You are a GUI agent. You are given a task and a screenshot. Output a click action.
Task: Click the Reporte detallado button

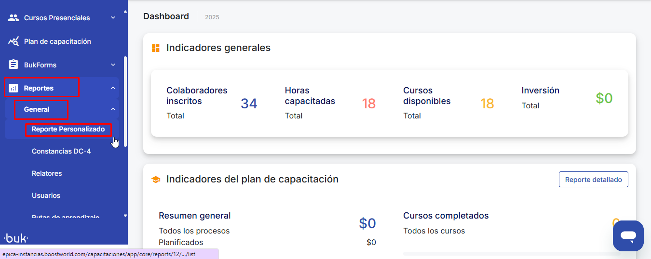593,180
